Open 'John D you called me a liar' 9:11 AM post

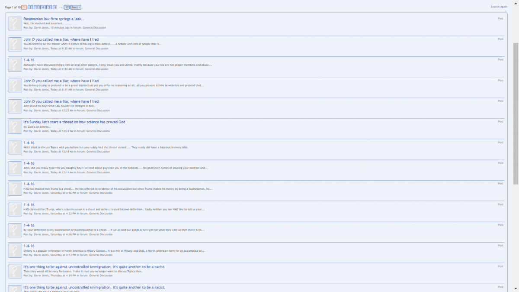pos(61,81)
